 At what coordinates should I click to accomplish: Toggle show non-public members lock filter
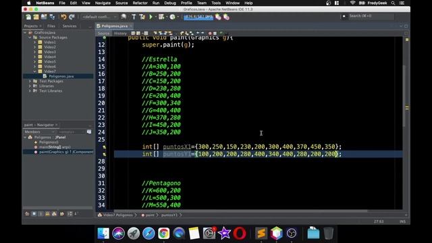[47, 213]
